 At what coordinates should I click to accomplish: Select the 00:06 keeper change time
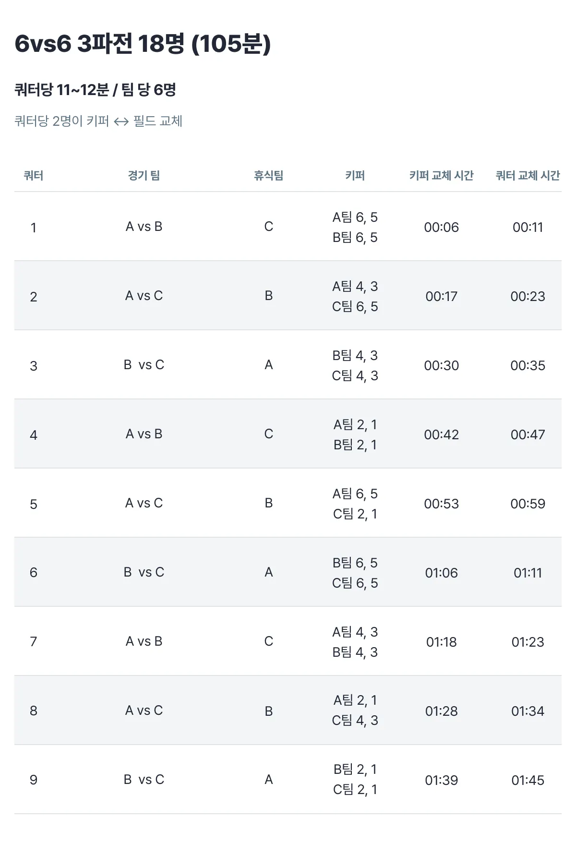click(x=441, y=227)
